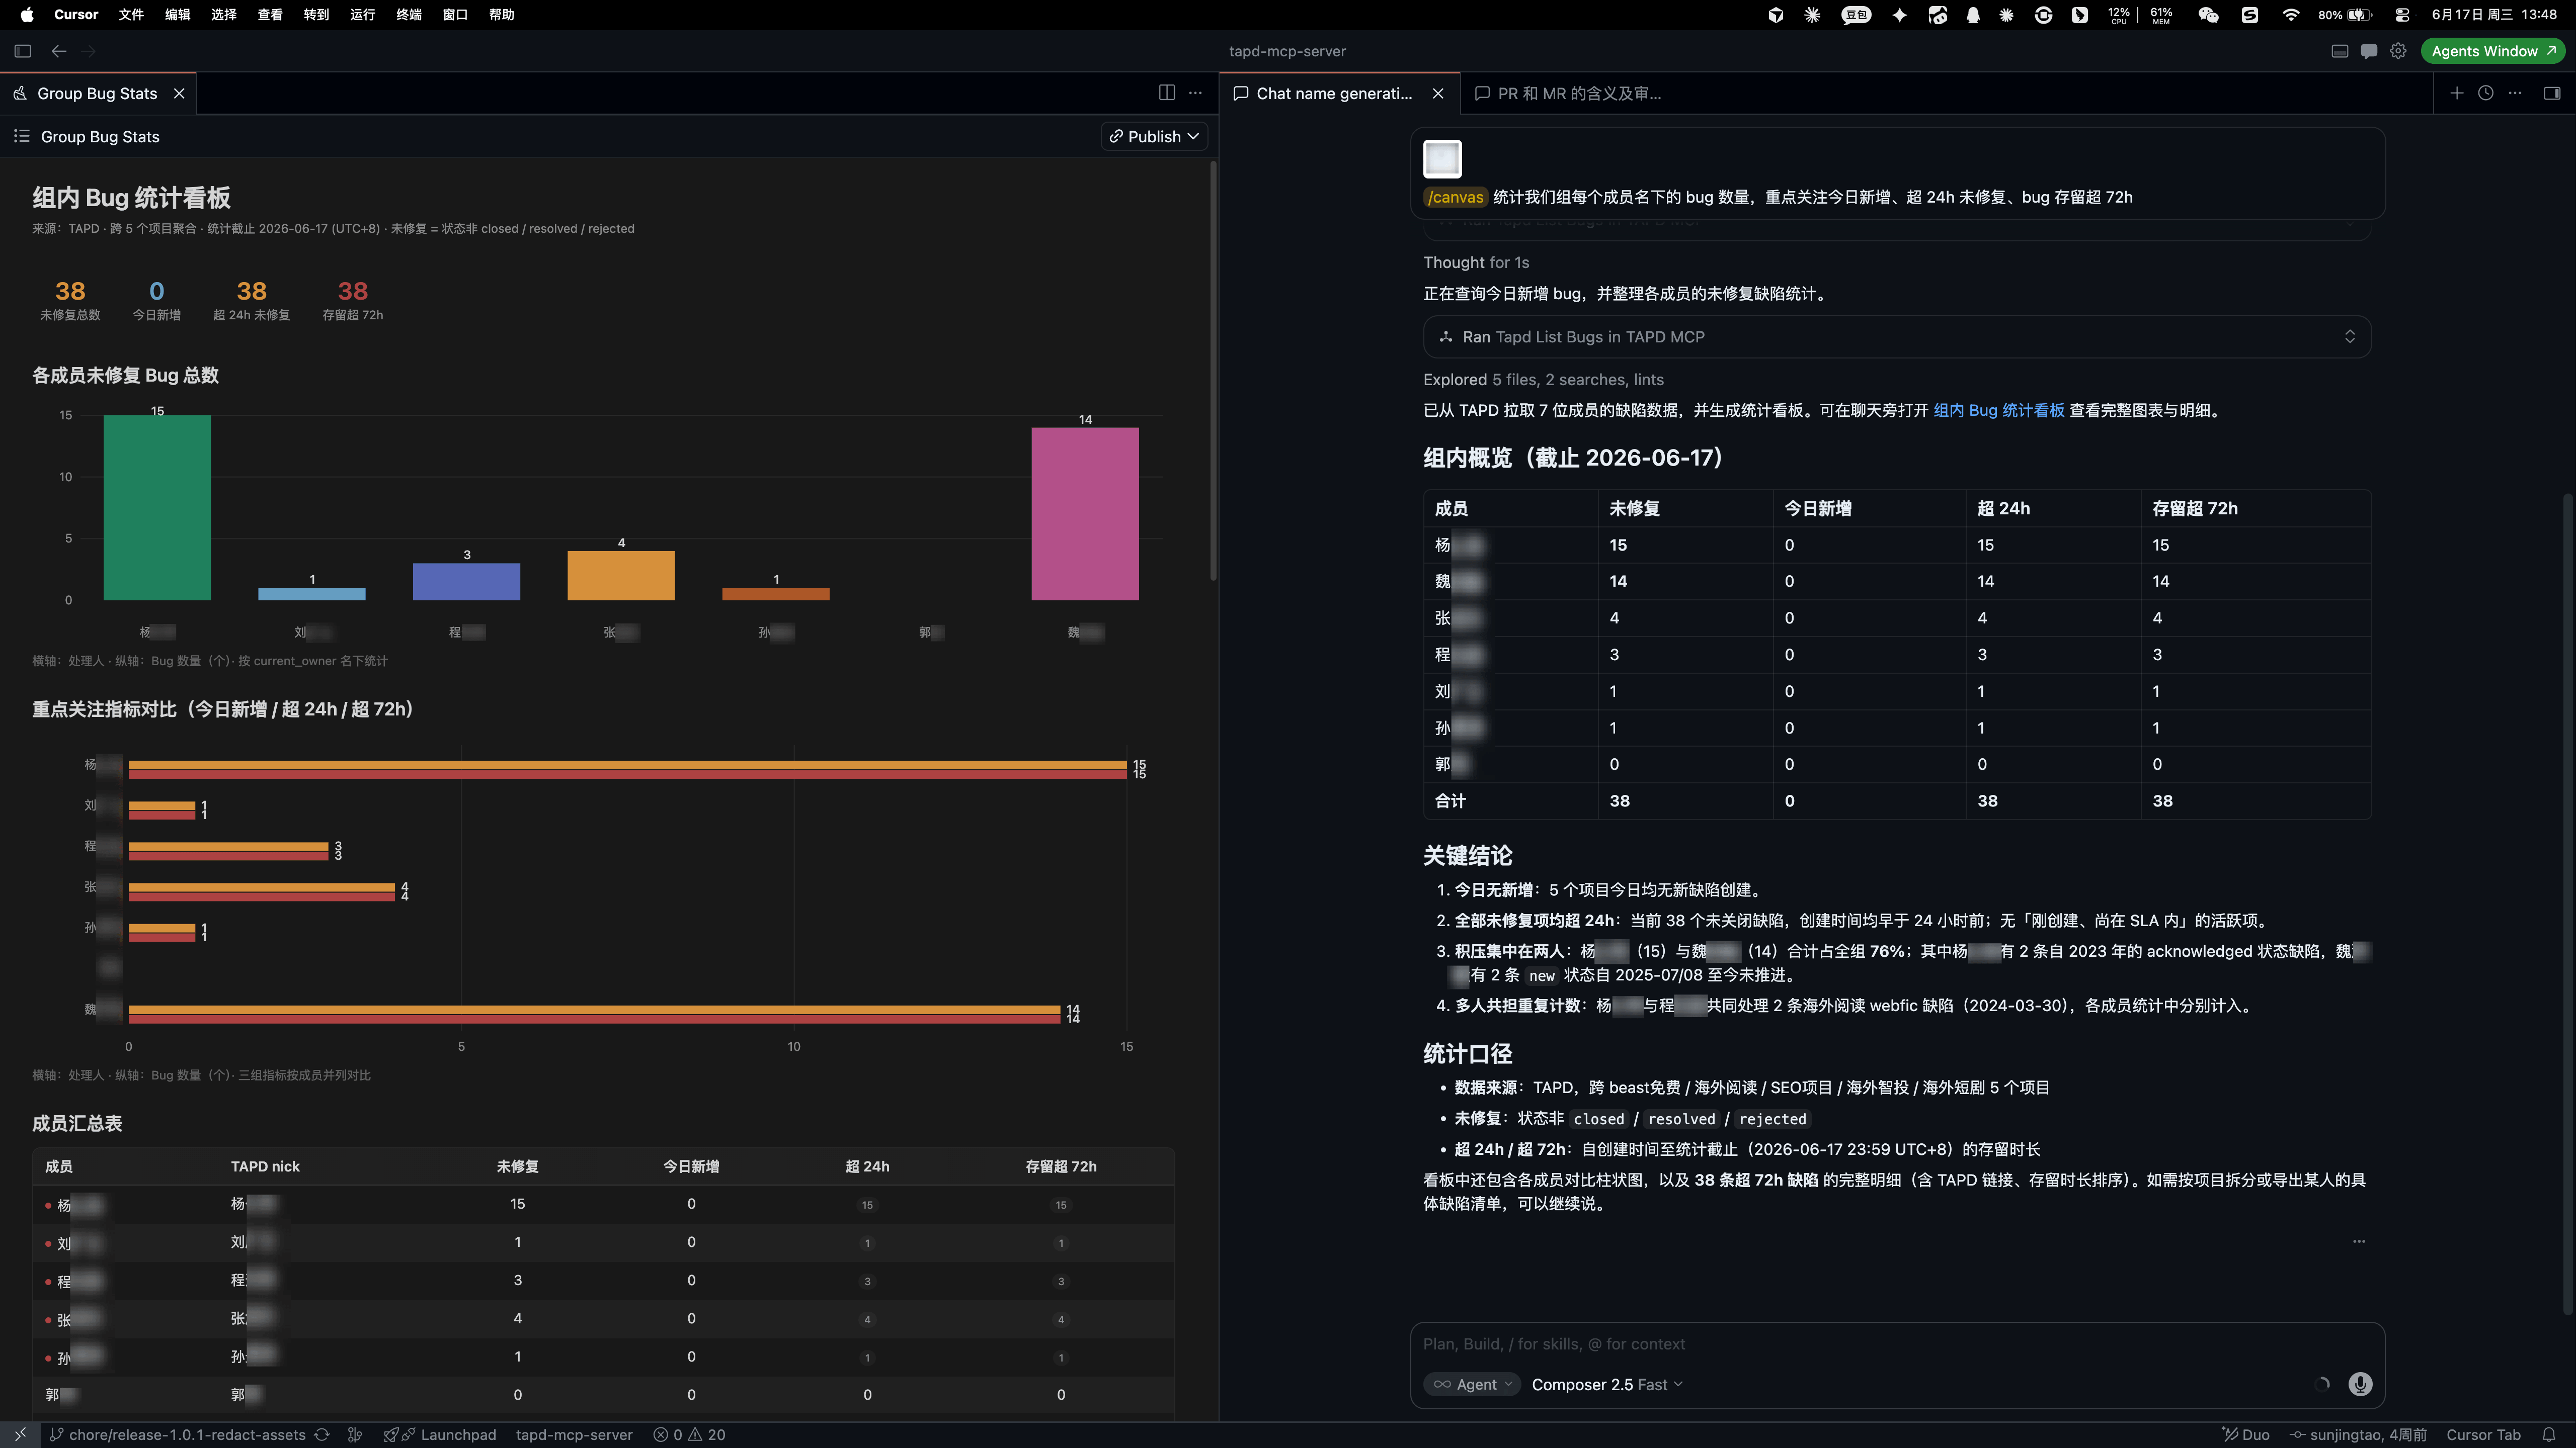Expand the Ran Tapd List Bugs tool call
This screenshot has width=2576, height=1448.
point(1897,337)
